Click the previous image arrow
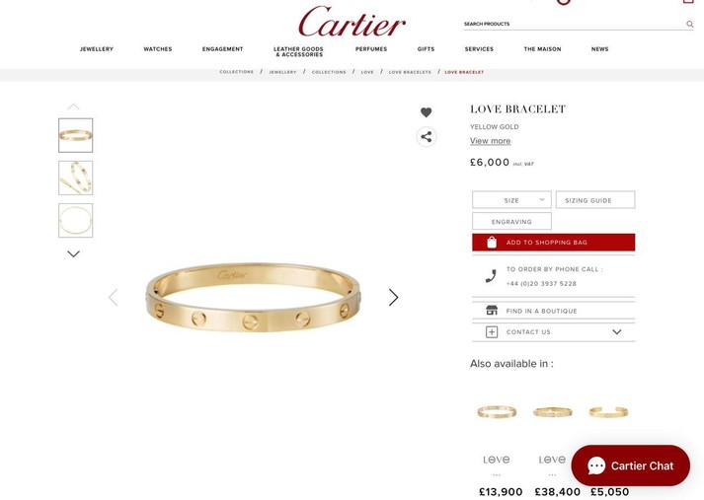The width and height of the screenshot is (704, 500). (x=114, y=297)
